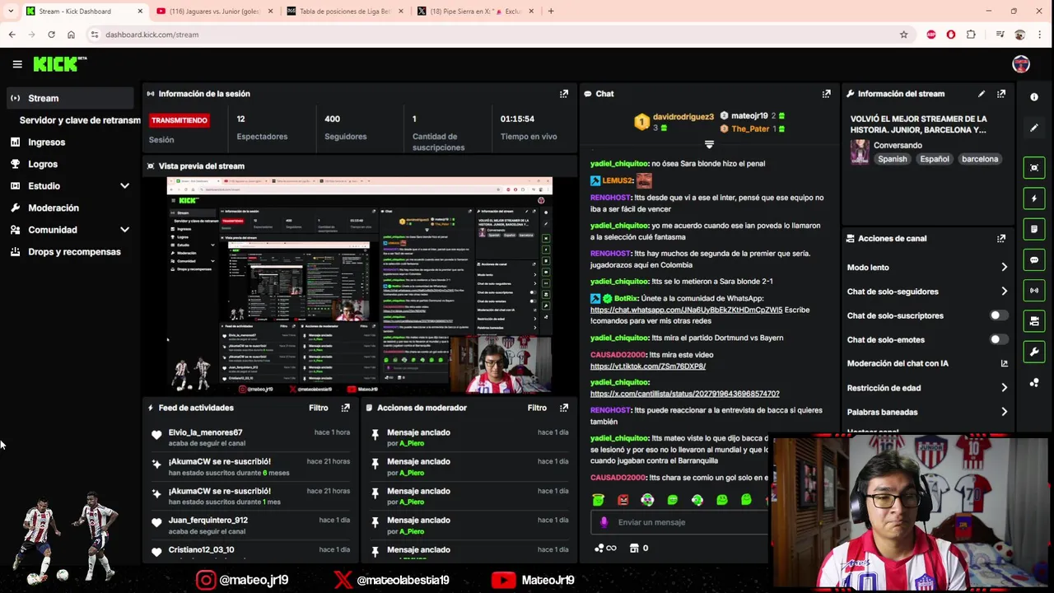
Task: Pop out the Acciones de moderador panel
Action: click(564, 408)
